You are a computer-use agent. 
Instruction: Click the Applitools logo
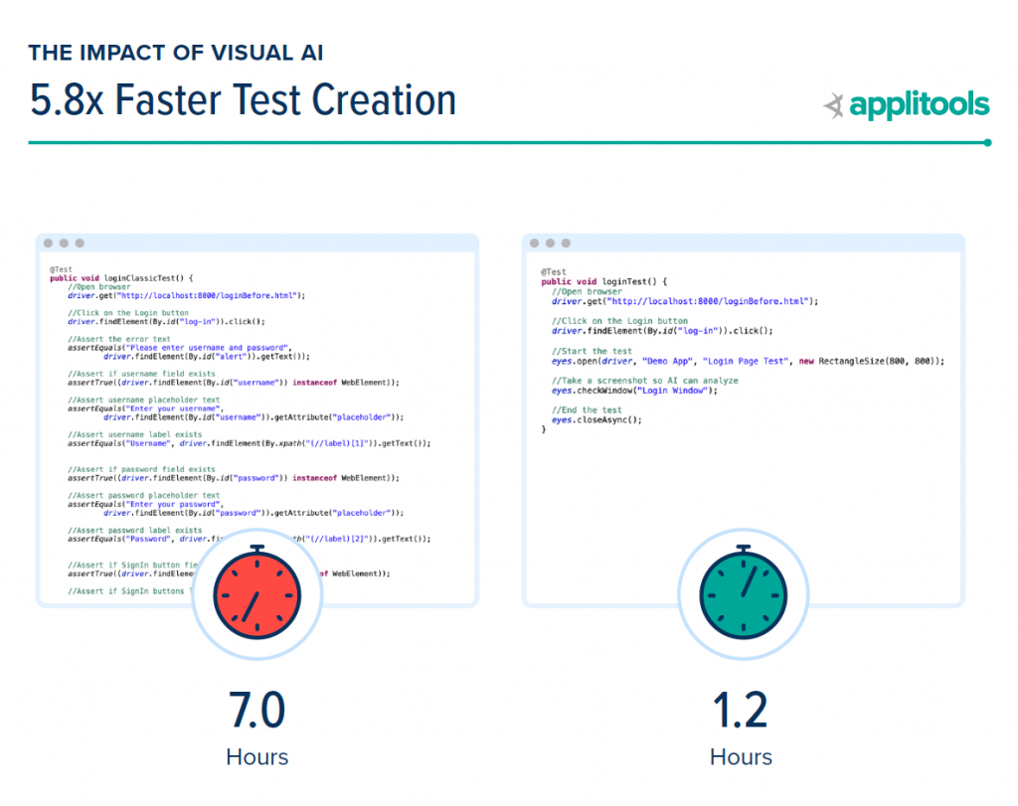(907, 105)
